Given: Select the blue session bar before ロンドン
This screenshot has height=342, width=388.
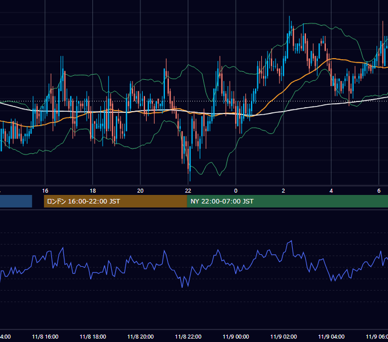Looking at the screenshot, I should [16, 201].
